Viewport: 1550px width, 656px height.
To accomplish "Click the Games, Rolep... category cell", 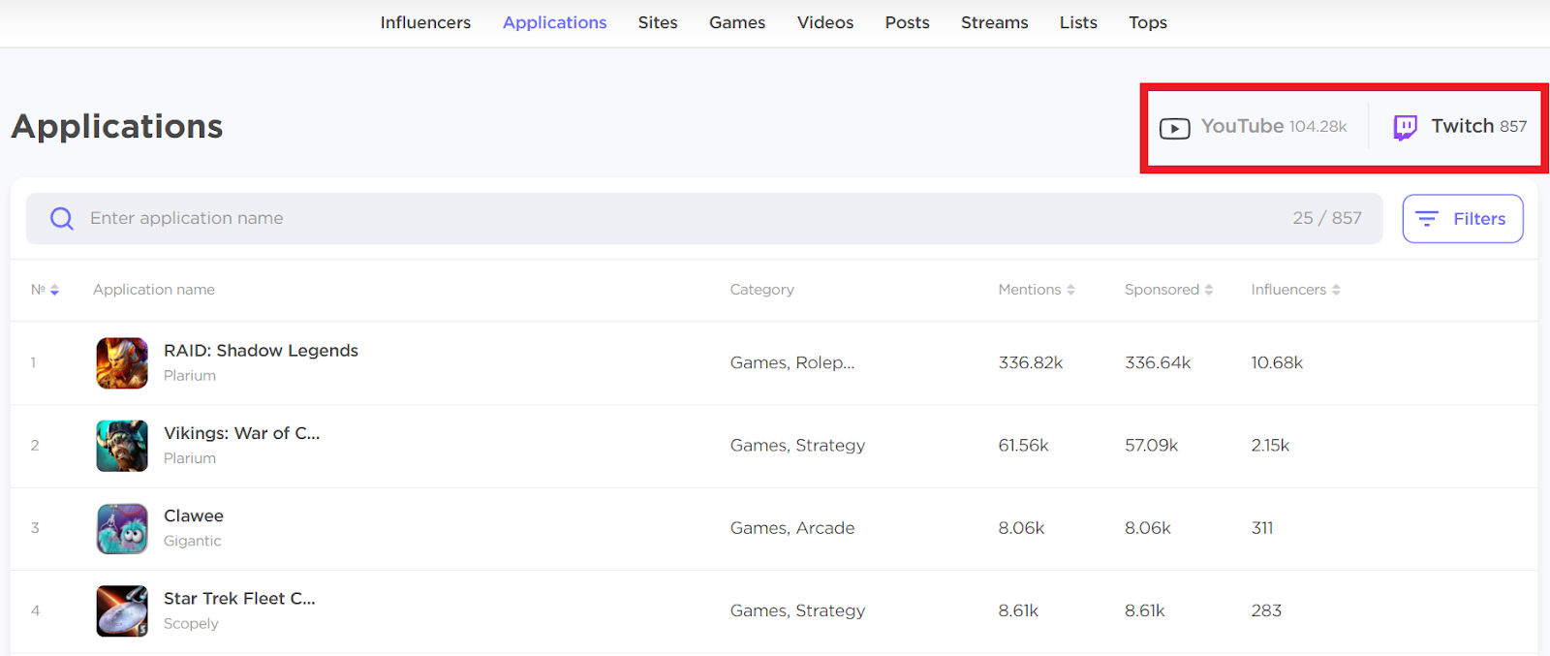I will [792, 363].
